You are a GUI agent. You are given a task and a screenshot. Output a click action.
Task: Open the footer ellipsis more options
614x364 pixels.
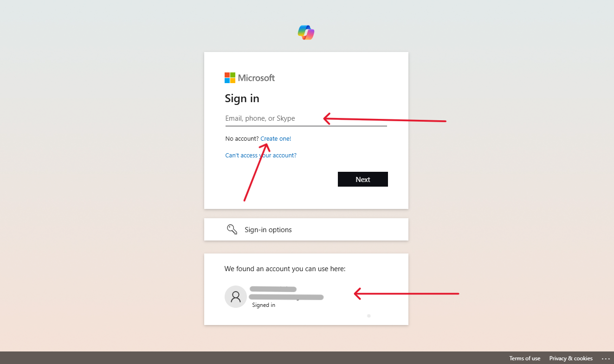click(x=605, y=358)
